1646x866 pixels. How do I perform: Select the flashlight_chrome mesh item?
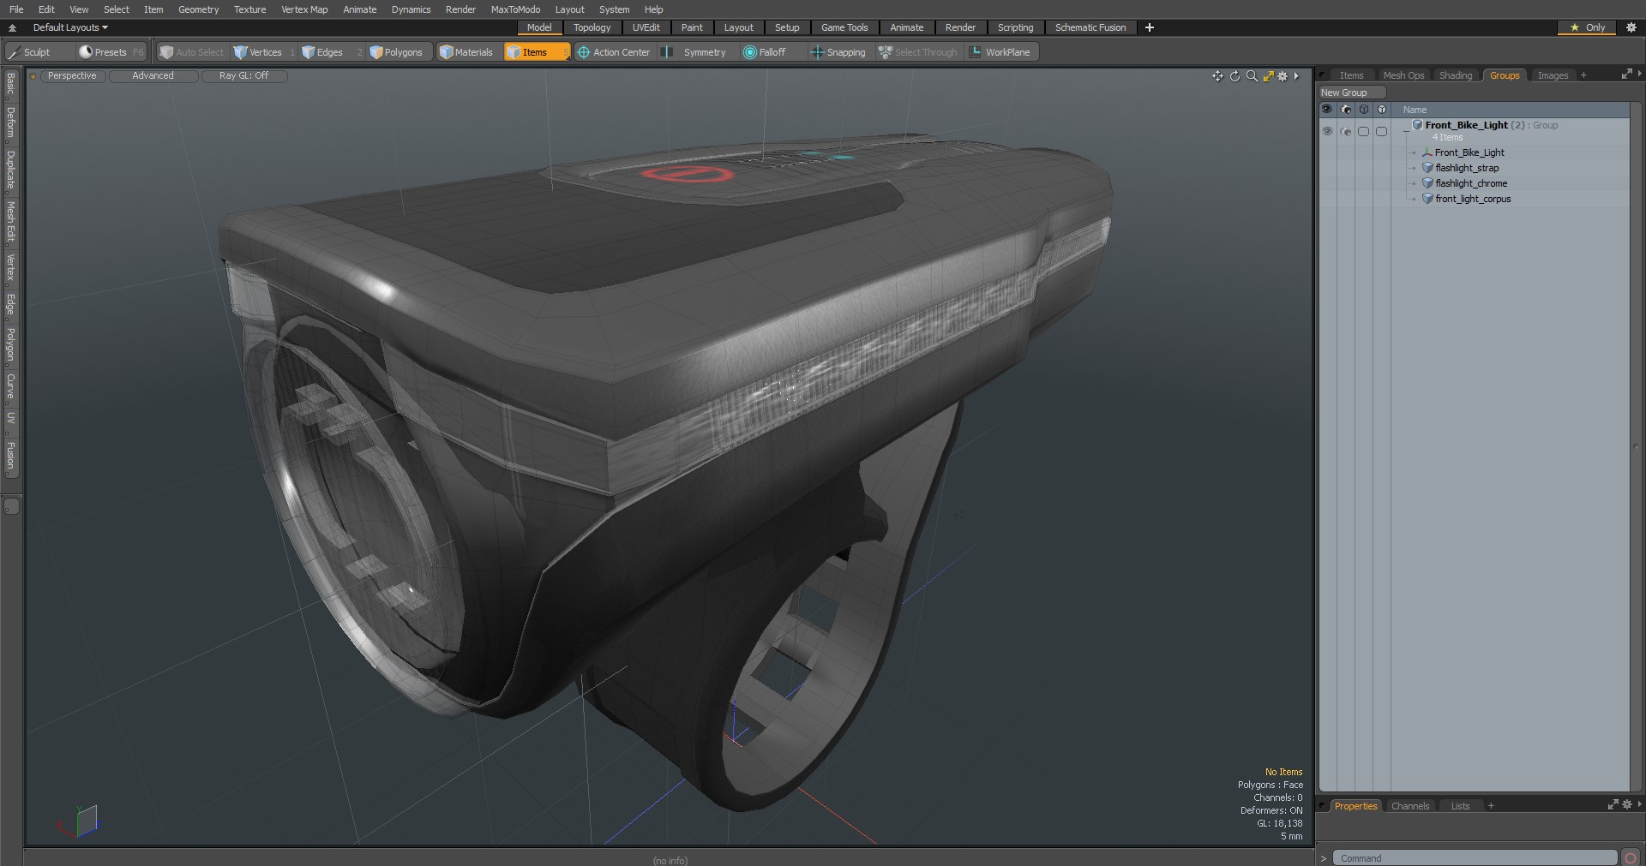(x=1471, y=183)
